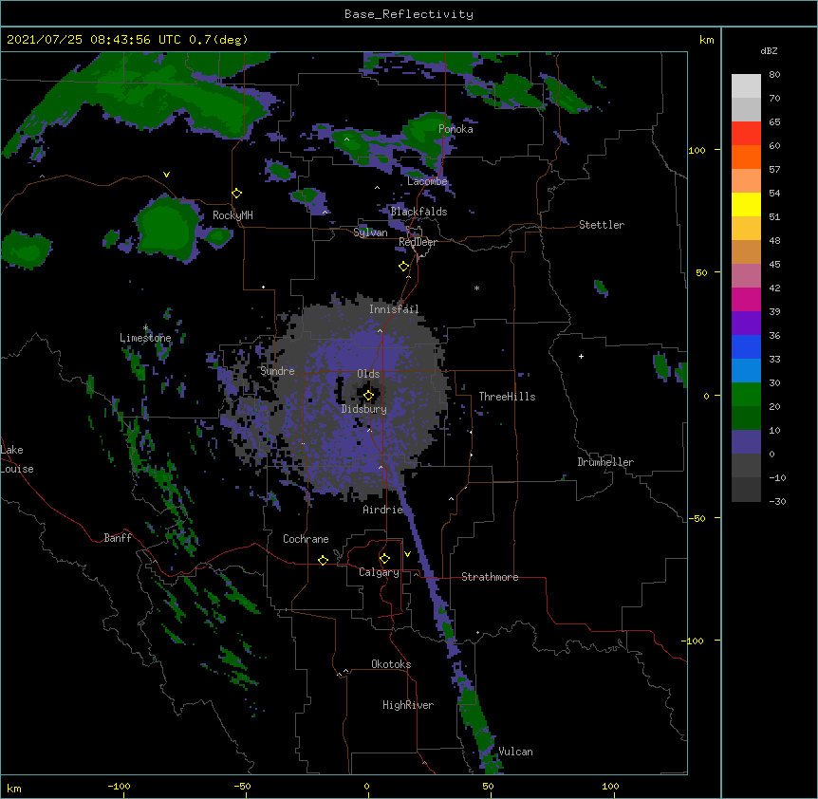Click the Lacombe city label
Screen dimensions: 818x799
click(427, 181)
